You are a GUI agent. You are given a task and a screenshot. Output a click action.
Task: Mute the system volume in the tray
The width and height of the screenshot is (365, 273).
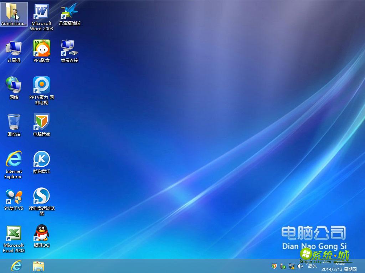[x=300, y=266]
